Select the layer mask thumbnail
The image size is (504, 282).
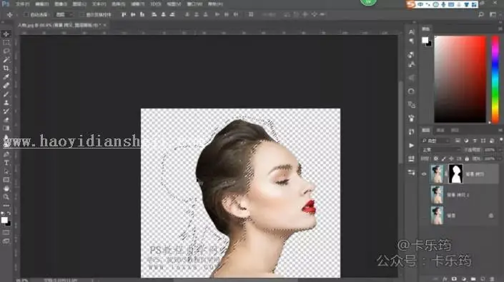[x=455, y=174]
